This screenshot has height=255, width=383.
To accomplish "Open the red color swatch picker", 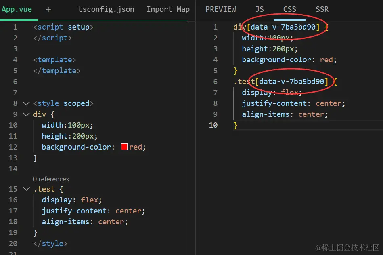I will [x=124, y=147].
